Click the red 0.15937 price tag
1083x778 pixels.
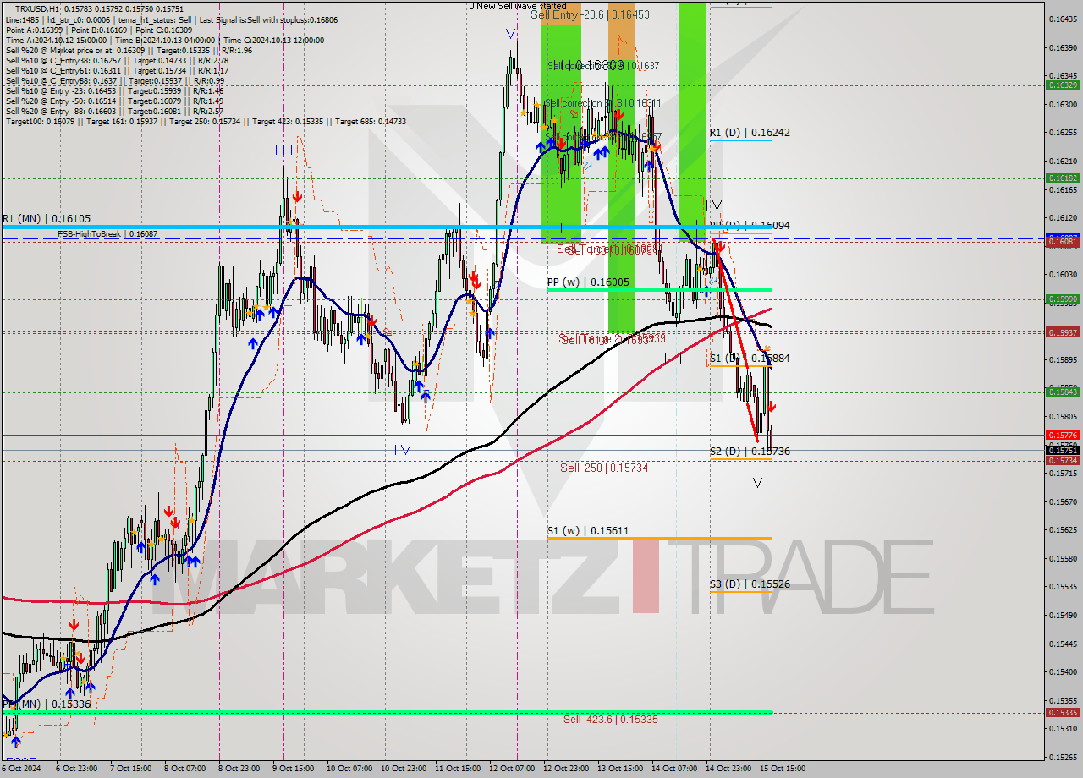point(1063,332)
